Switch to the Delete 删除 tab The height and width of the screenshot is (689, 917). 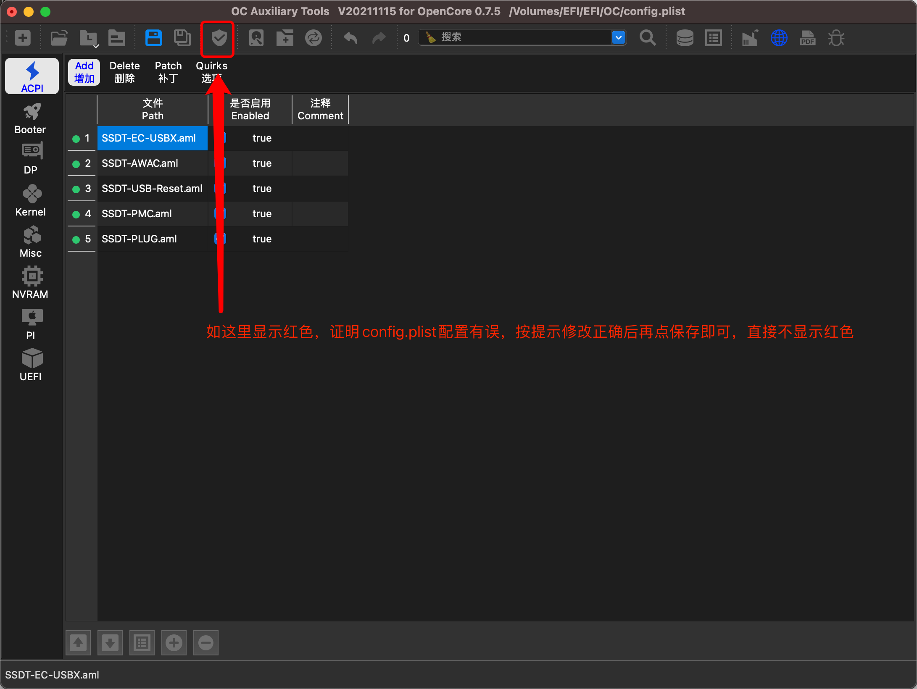pos(124,72)
